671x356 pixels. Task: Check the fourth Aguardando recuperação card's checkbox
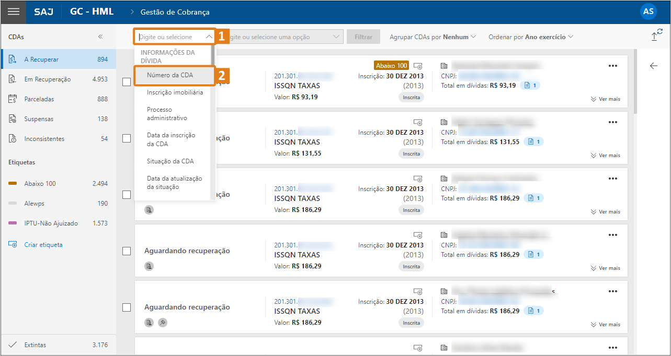(x=127, y=251)
